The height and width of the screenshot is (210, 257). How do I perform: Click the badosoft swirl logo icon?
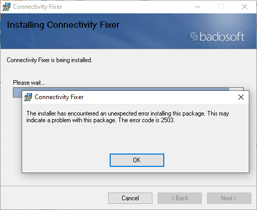(194, 36)
